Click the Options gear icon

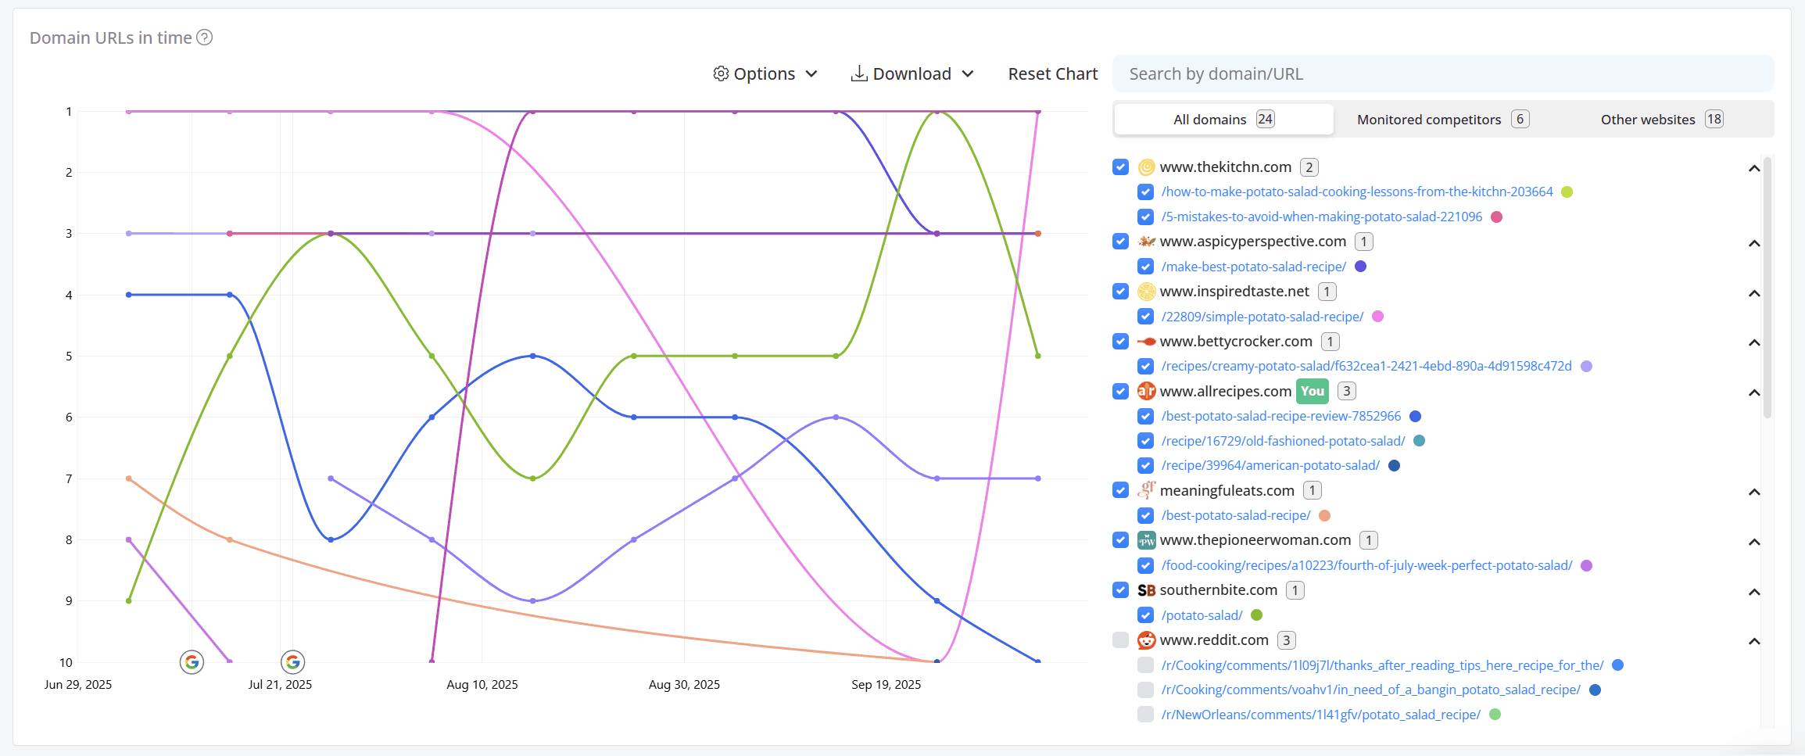[721, 73]
